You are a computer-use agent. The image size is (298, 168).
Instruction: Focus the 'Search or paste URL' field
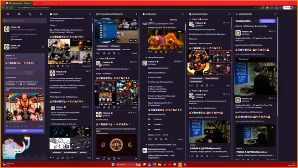(x=25, y=20)
